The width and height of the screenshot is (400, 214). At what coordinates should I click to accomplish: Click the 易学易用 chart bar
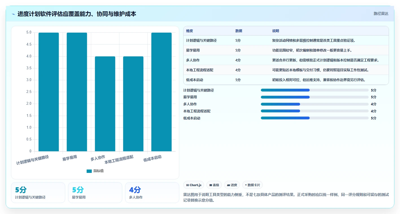pyautogui.click(x=77, y=92)
